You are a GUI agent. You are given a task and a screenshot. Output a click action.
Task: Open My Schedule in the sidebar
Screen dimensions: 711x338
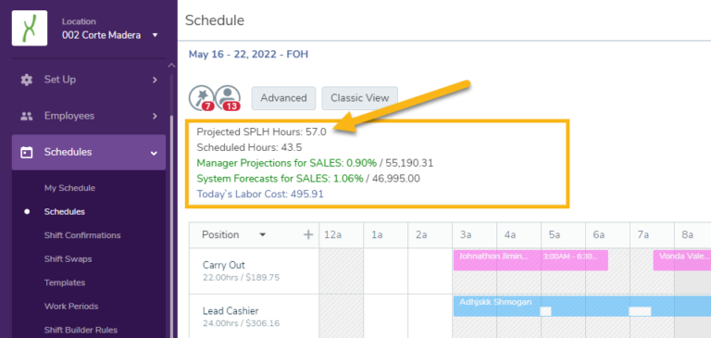[x=69, y=188]
